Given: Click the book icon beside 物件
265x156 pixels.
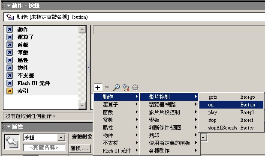Looking at the screenshot, I should (9, 68).
